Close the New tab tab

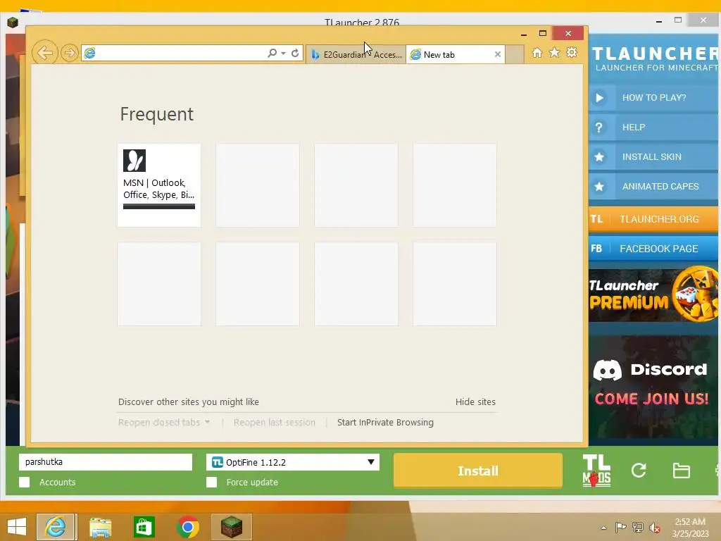(x=498, y=54)
